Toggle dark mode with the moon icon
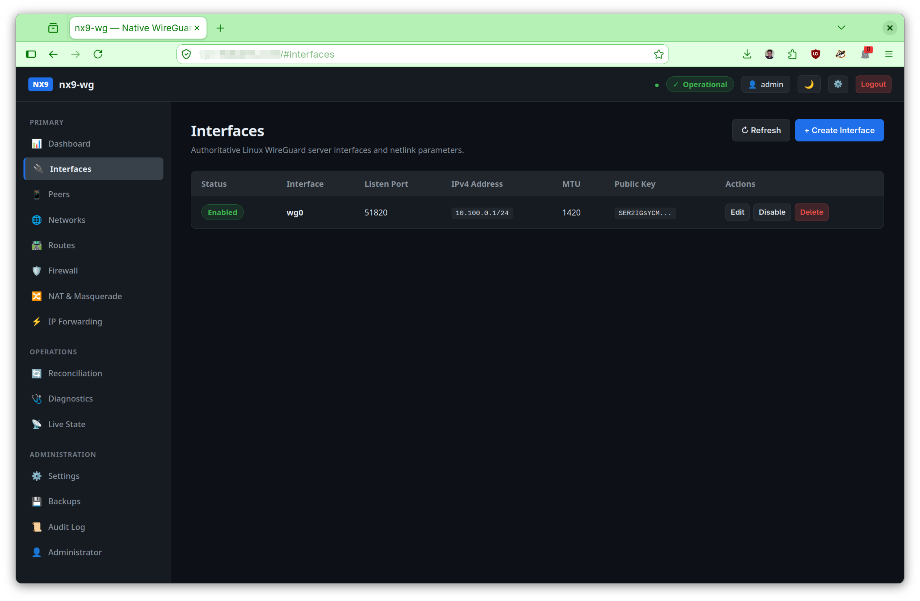Screen dimensions: 920x601 click(x=809, y=84)
